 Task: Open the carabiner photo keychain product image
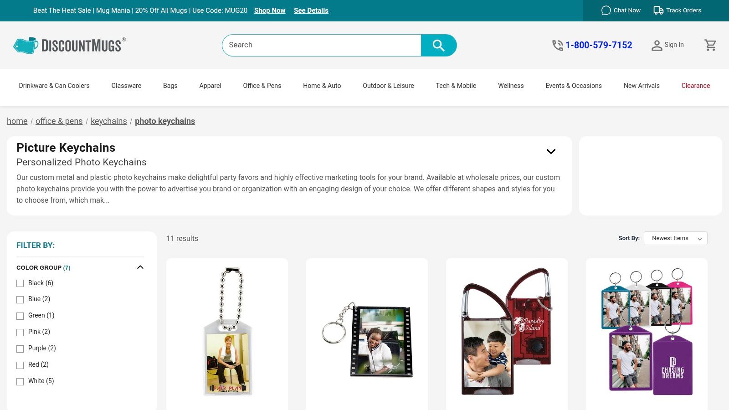507,331
